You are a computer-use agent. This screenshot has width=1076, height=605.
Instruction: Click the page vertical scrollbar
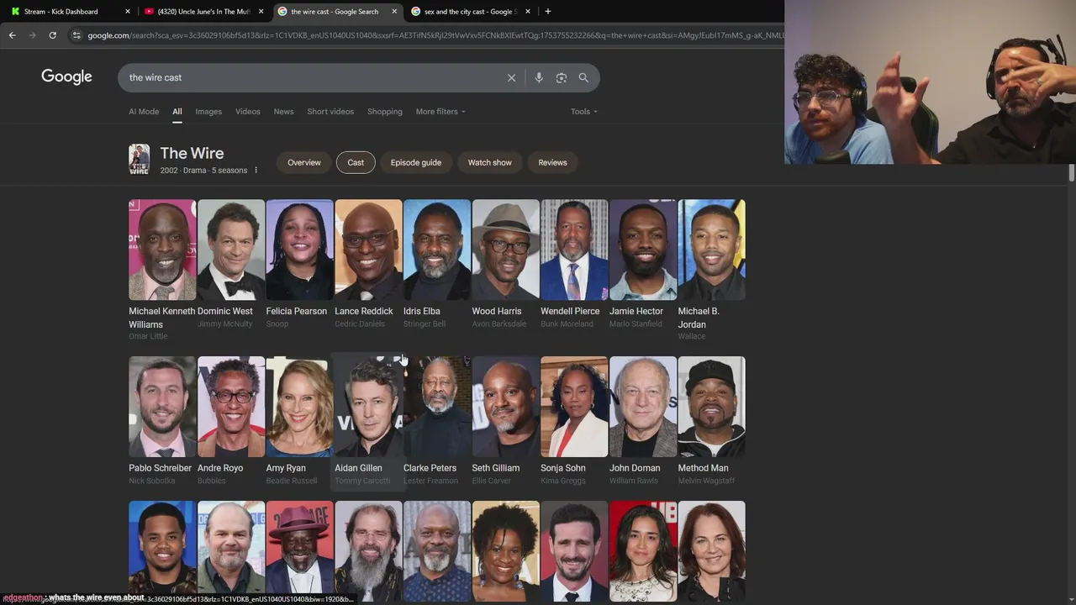[x=1071, y=172]
